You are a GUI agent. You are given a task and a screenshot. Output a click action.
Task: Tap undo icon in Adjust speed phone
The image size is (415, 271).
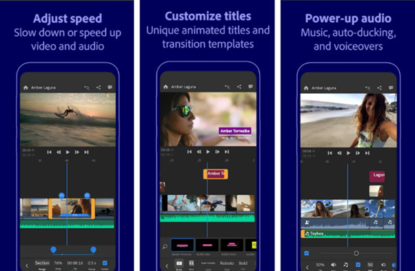click(x=87, y=88)
